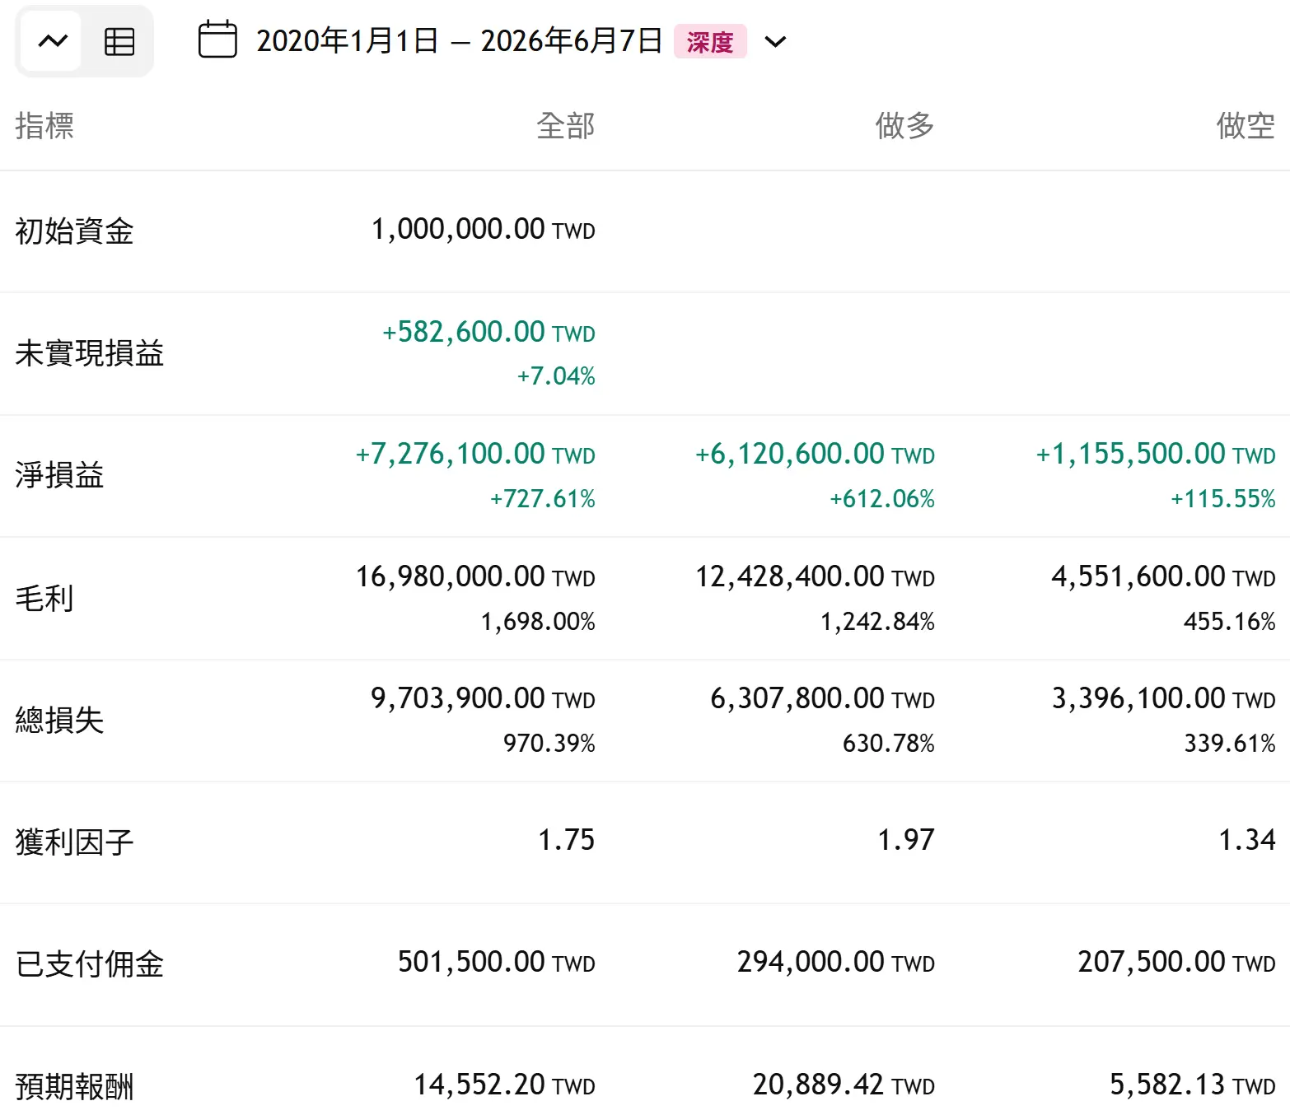Select the 未實現損益 row label

tap(90, 353)
